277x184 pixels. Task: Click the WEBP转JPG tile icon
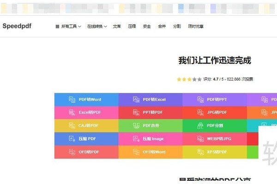[x=200, y=139]
